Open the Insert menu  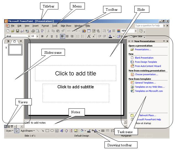coord(35,26)
